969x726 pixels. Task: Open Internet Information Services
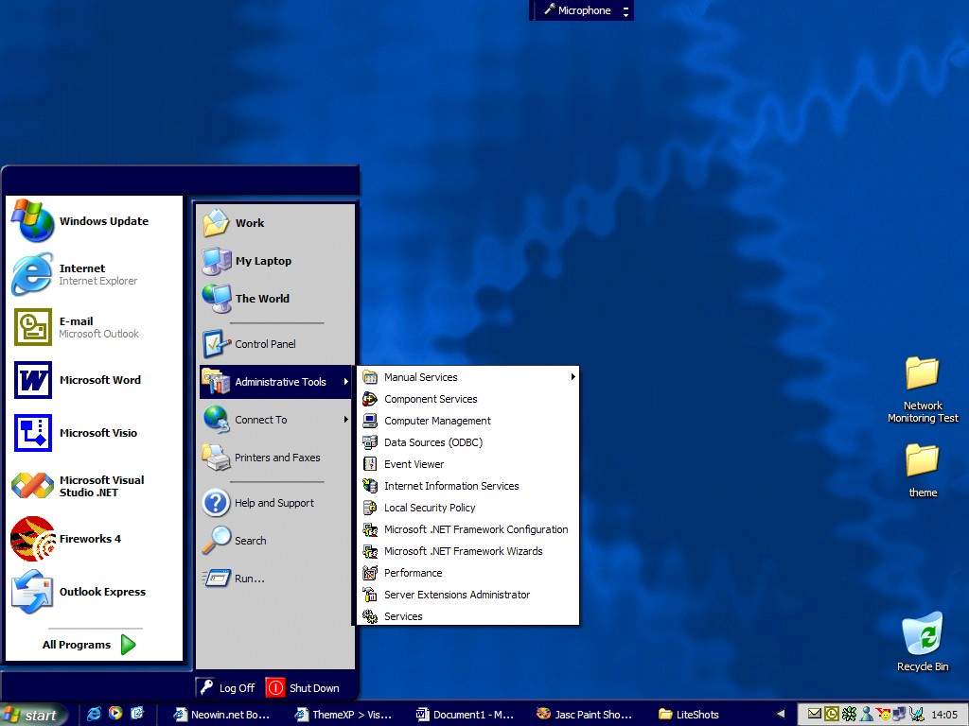[x=468, y=486]
